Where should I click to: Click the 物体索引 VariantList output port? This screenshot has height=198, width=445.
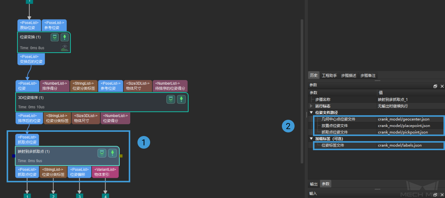[105, 172]
